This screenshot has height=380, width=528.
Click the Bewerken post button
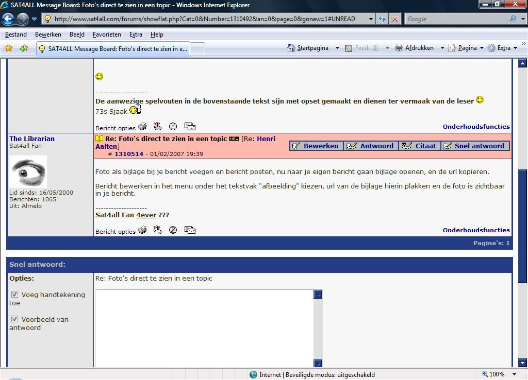pos(316,146)
